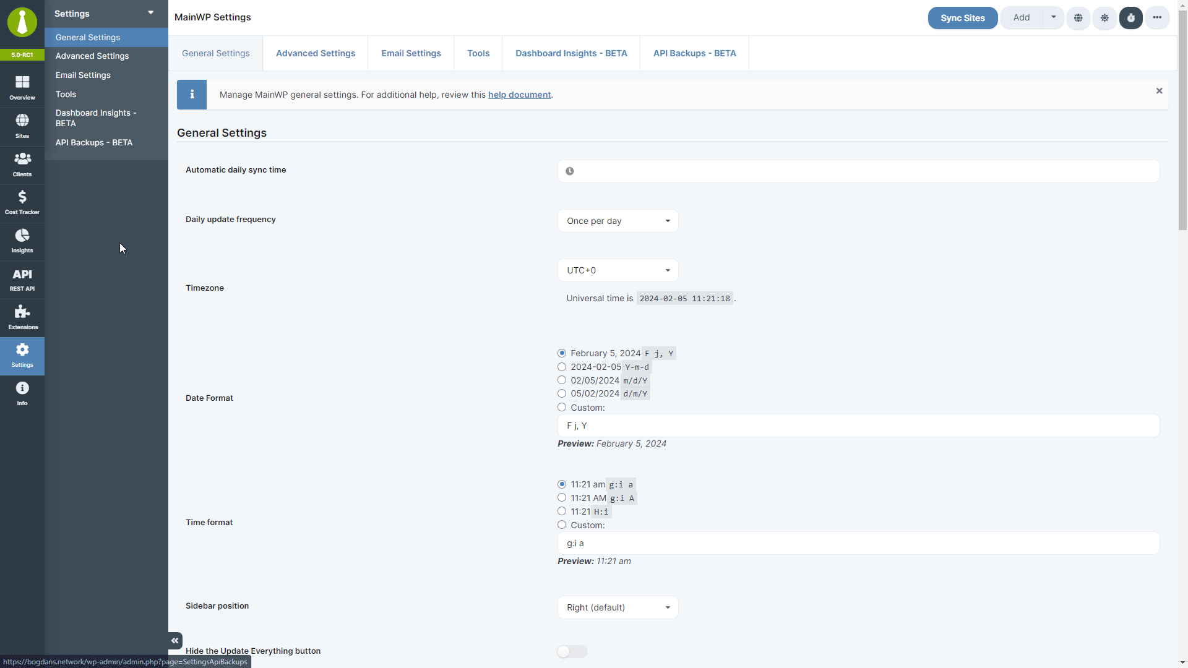Expand the Add button dropdown arrow
The width and height of the screenshot is (1188, 668).
point(1054,17)
